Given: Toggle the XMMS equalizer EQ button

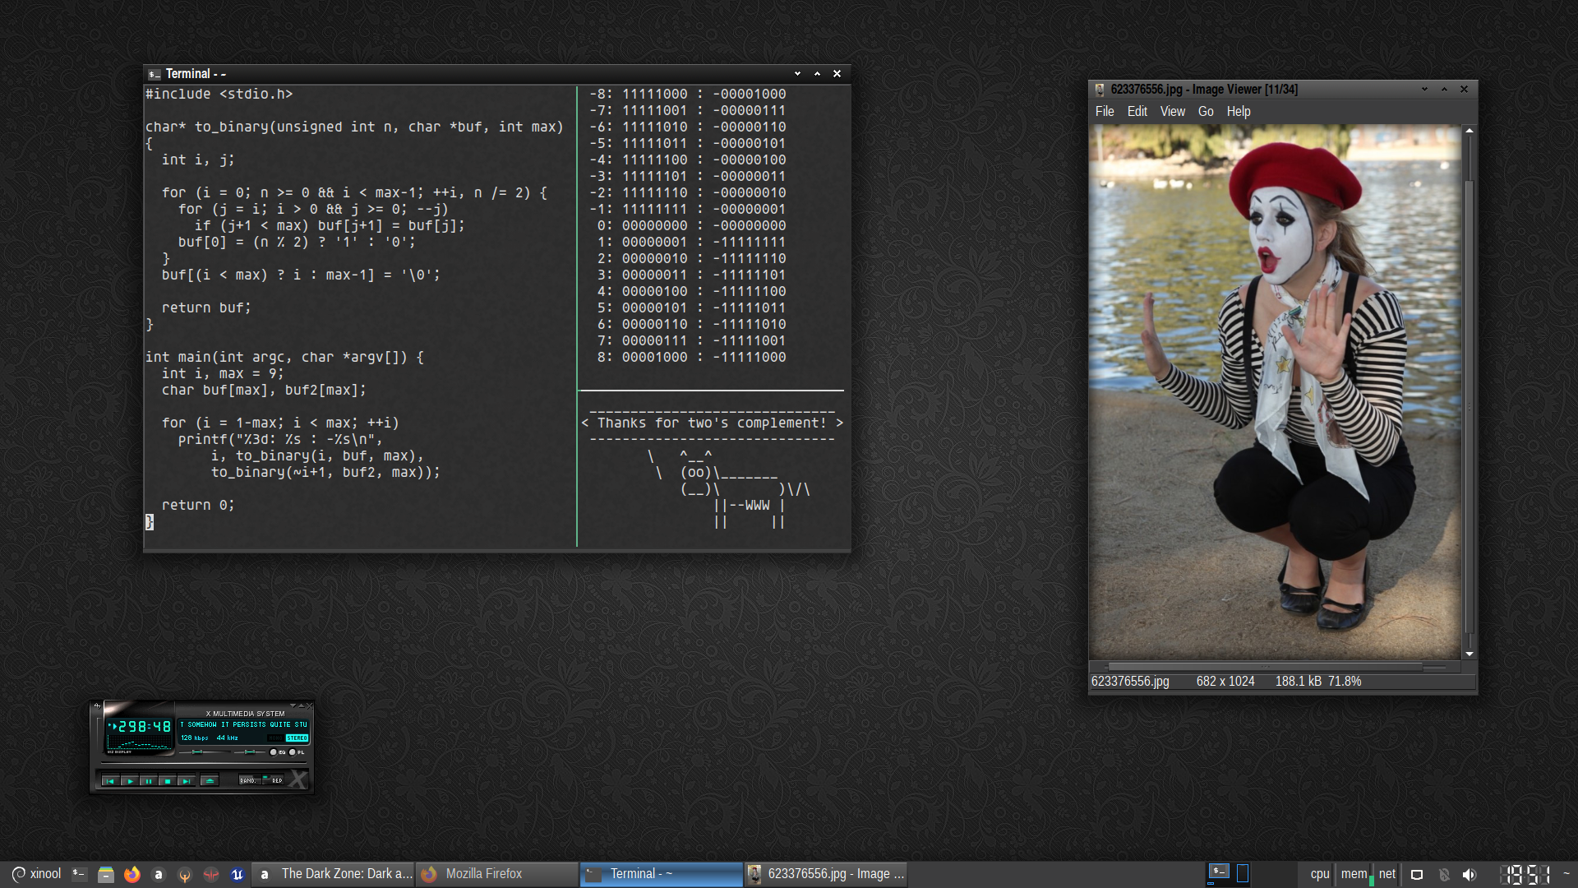Looking at the screenshot, I should click(274, 752).
